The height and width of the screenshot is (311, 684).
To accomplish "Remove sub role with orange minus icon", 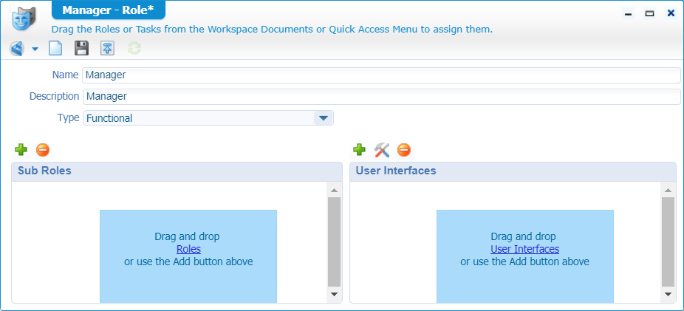I will (x=43, y=150).
